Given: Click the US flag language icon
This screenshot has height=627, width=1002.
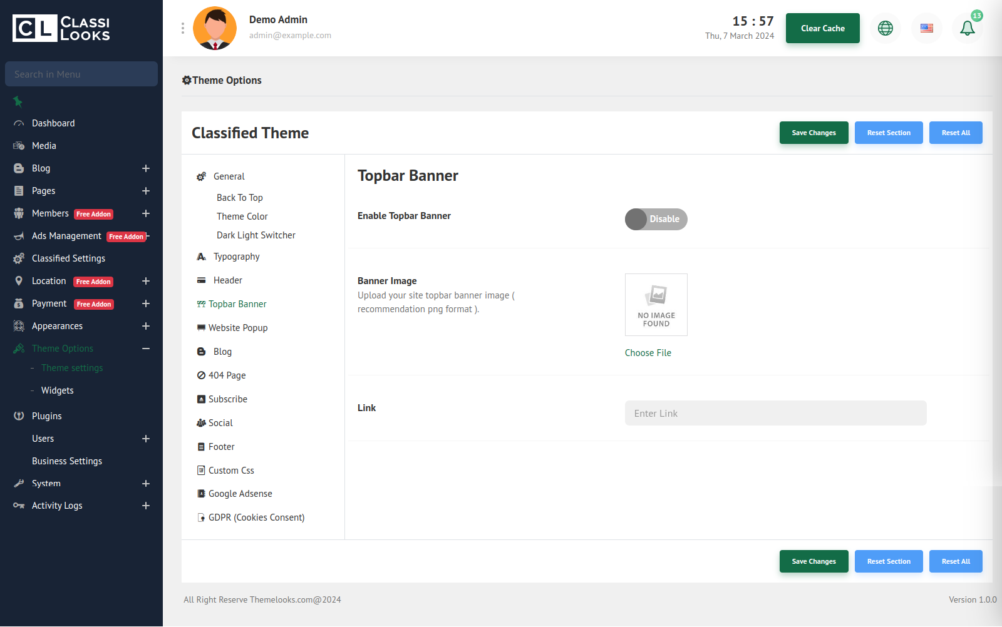Looking at the screenshot, I should tap(926, 28).
